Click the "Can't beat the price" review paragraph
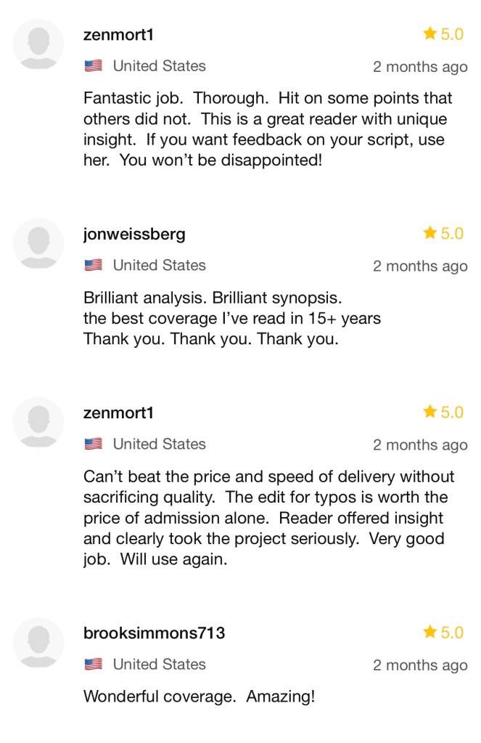Image resolution: width=481 pixels, height=743 pixels. point(268,518)
